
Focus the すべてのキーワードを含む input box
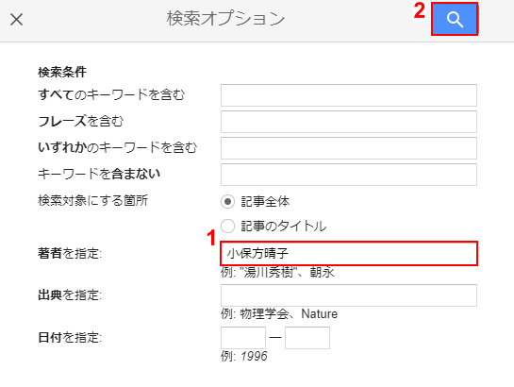click(x=349, y=95)
